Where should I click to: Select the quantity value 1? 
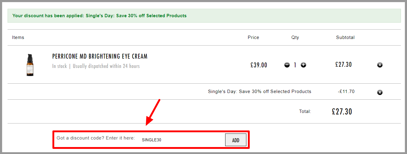[x=295, y=65]
